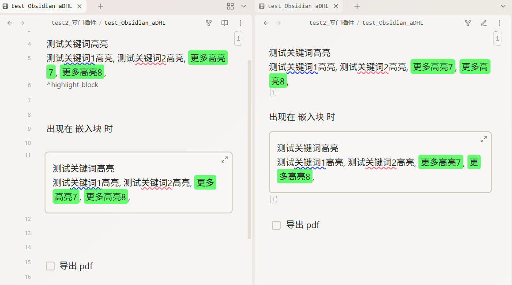
Task: Open more options menu in left pane
Action: tap(241, 23)
